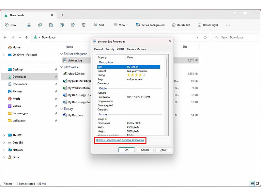Collapse the Last week group

(61, 67)
